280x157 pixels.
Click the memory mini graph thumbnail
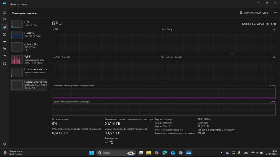point(17,35)
